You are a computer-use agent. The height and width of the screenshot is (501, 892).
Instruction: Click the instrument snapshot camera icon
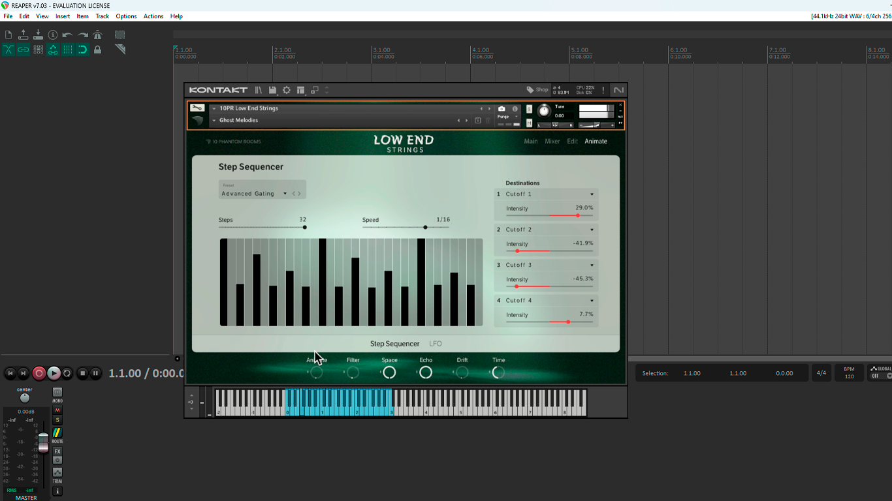coord(502,109)
